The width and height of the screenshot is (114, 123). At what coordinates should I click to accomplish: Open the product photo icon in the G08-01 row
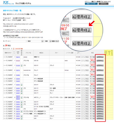(22, 116)
